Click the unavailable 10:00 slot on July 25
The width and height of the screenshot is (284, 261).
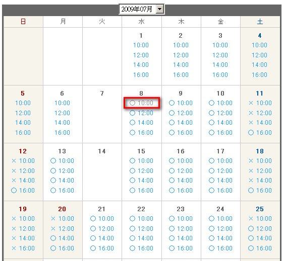[x=260, y=219]
